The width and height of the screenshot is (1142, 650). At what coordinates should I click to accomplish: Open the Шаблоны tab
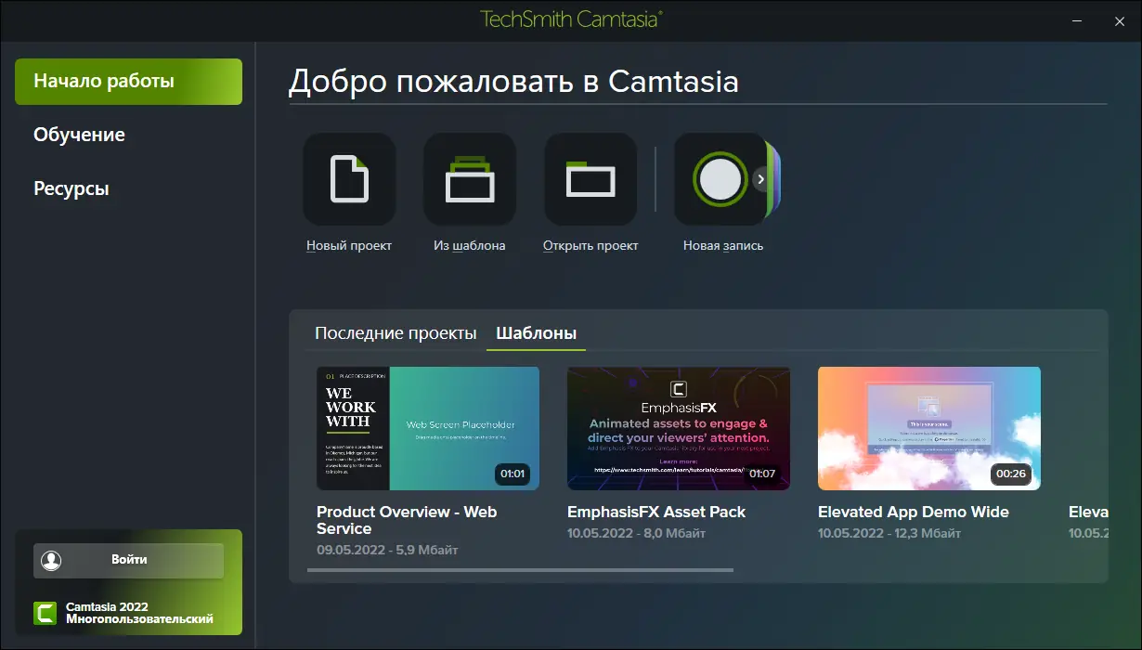tap(536, 332)
